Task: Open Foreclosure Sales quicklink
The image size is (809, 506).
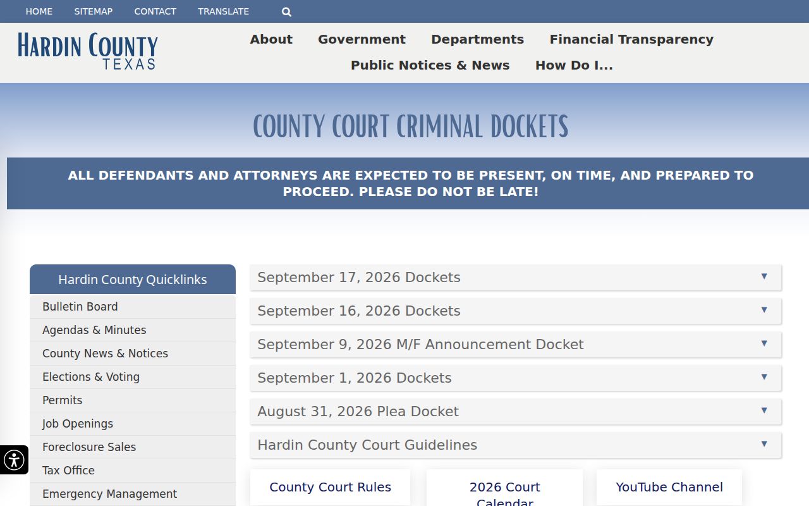Action: (x=133, y=447)
